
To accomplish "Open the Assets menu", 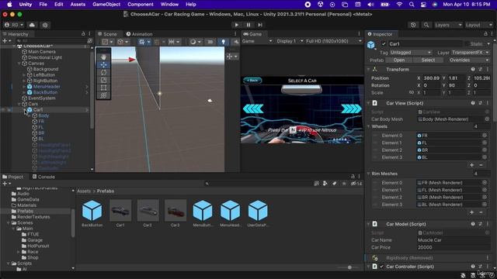I will pyautogui.click(x=78, y=5).
